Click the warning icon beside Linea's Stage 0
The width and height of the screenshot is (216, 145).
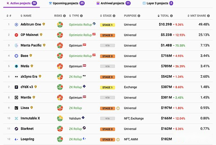coord(118,108)
